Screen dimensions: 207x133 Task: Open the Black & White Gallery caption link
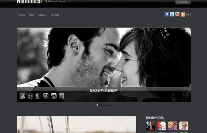click(x=104, y=91)
